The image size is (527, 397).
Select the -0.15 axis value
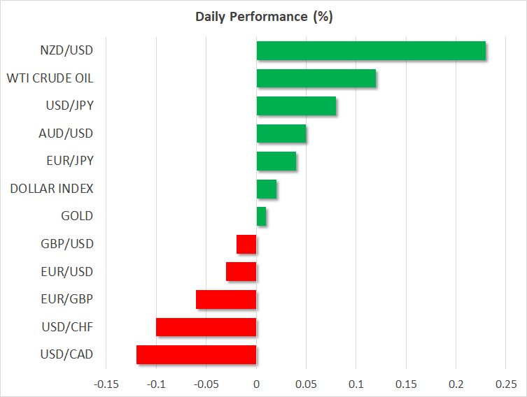click(106, 384)
